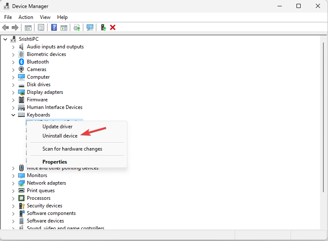
Task: Maximize the Device Manager window
Action: pyautogui.click(x=299, y=6)
